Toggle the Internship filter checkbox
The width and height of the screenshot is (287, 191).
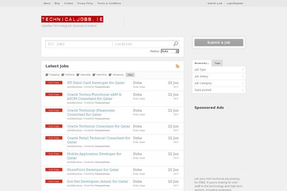pos(78,75)
